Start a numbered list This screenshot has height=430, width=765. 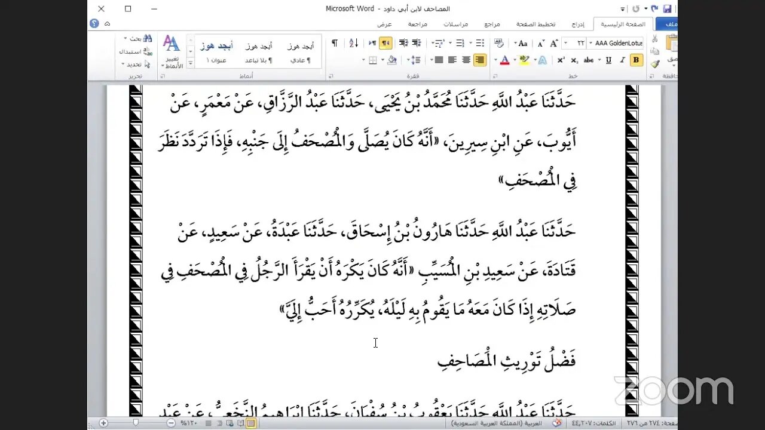(460, 43)
